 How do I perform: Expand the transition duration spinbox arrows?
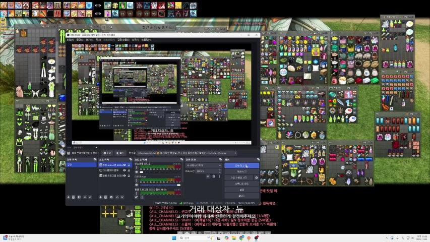pos(207,171)
